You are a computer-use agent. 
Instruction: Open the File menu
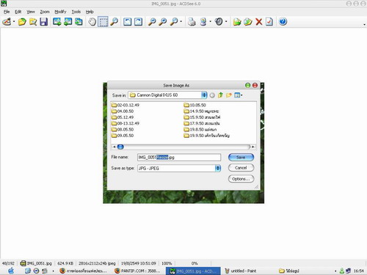7,12
